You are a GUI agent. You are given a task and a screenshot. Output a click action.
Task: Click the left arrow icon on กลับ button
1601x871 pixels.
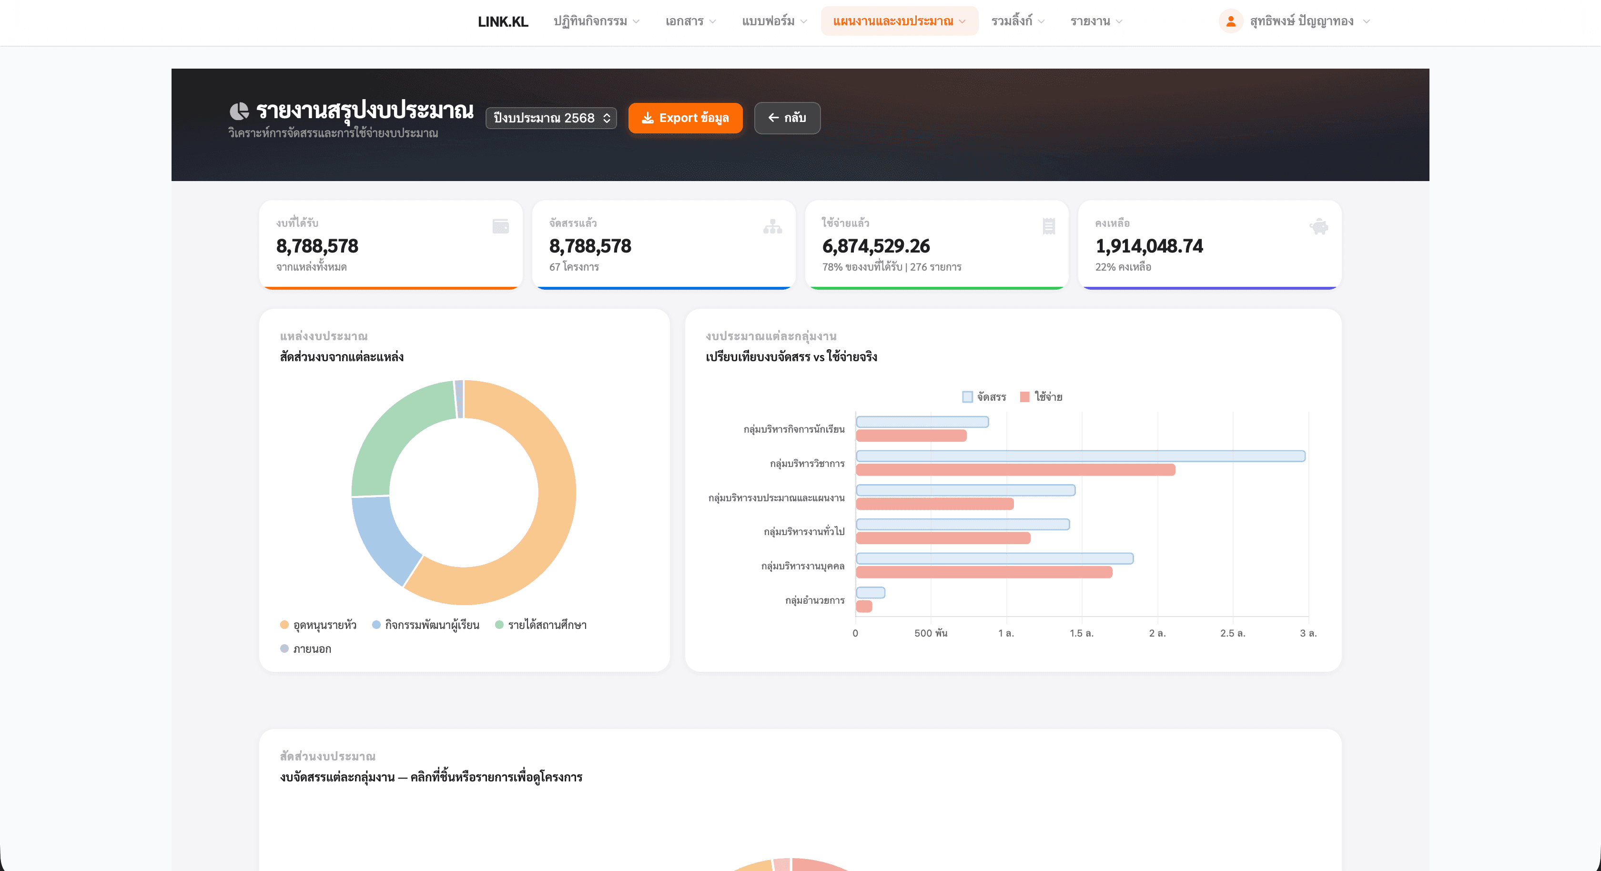point(773,118)
